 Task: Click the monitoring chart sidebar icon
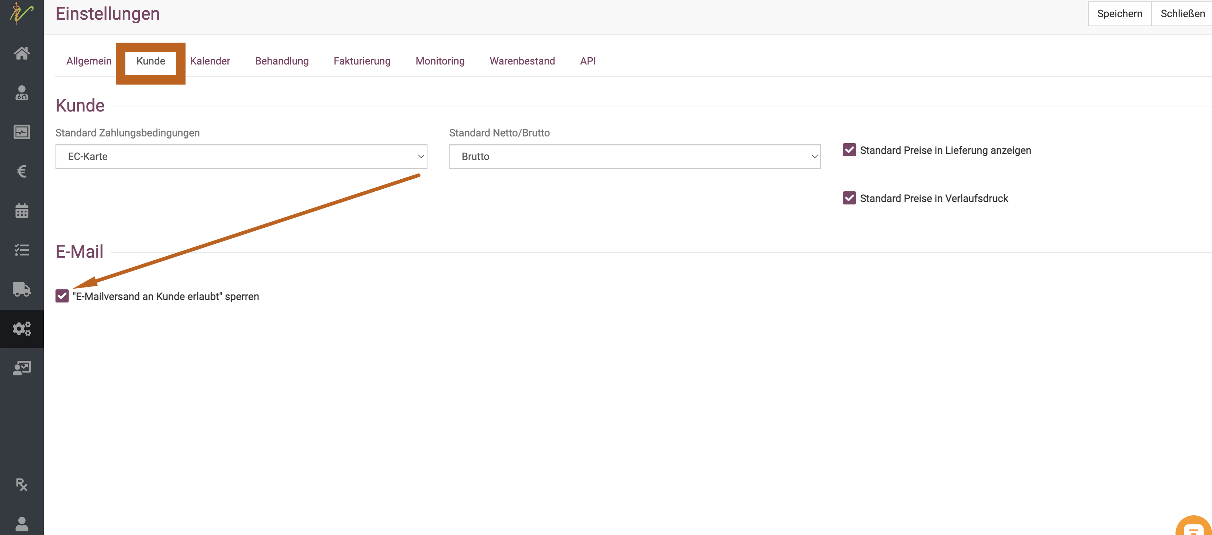(22, 132)
